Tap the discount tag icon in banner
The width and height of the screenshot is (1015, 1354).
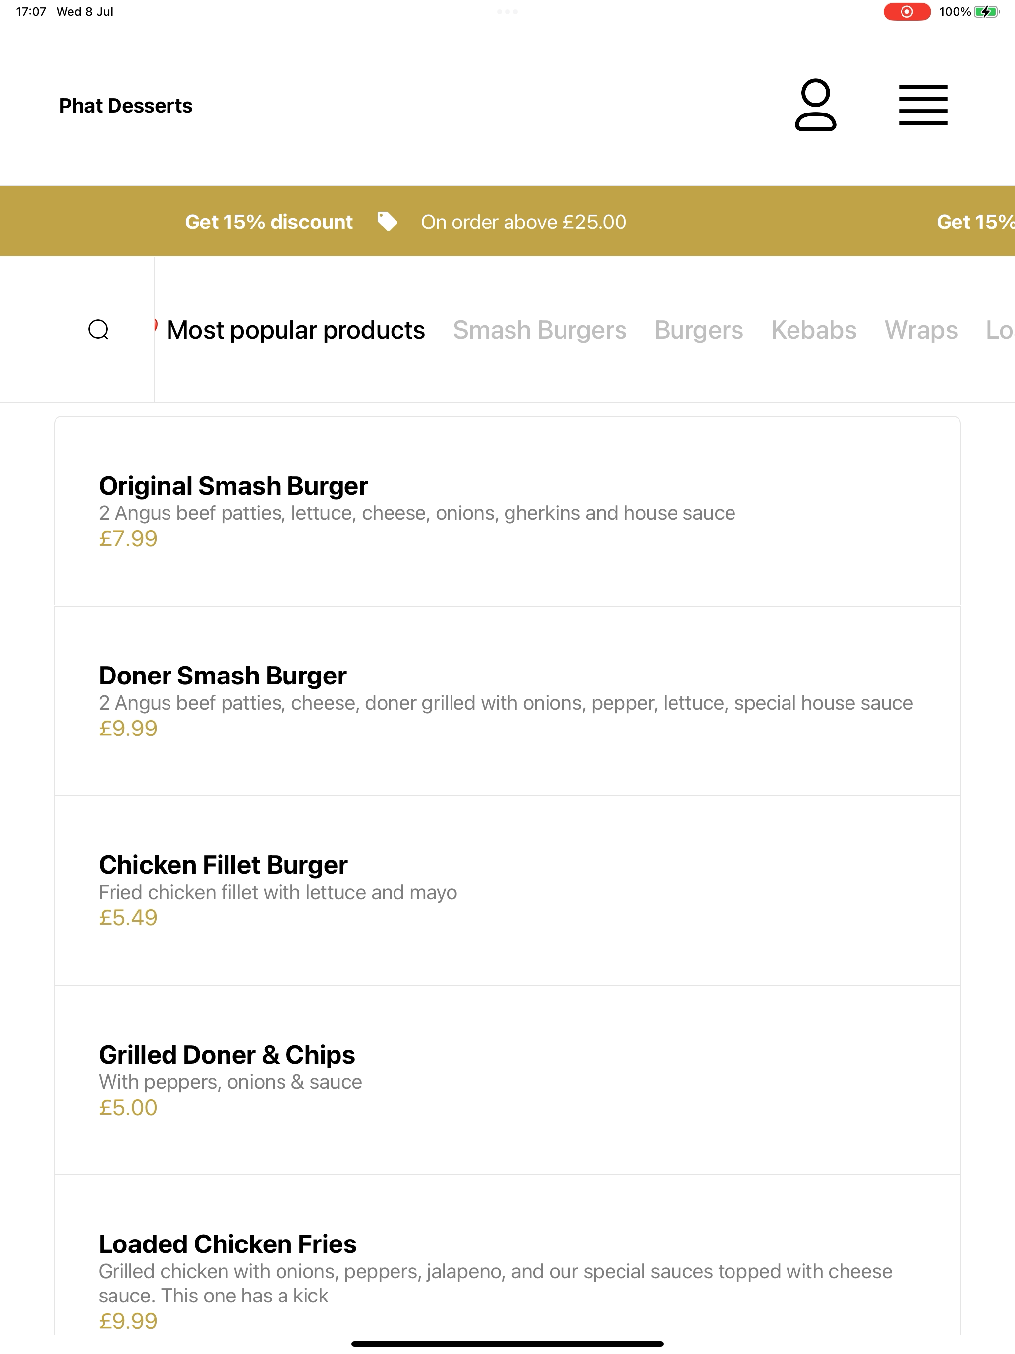387,222
